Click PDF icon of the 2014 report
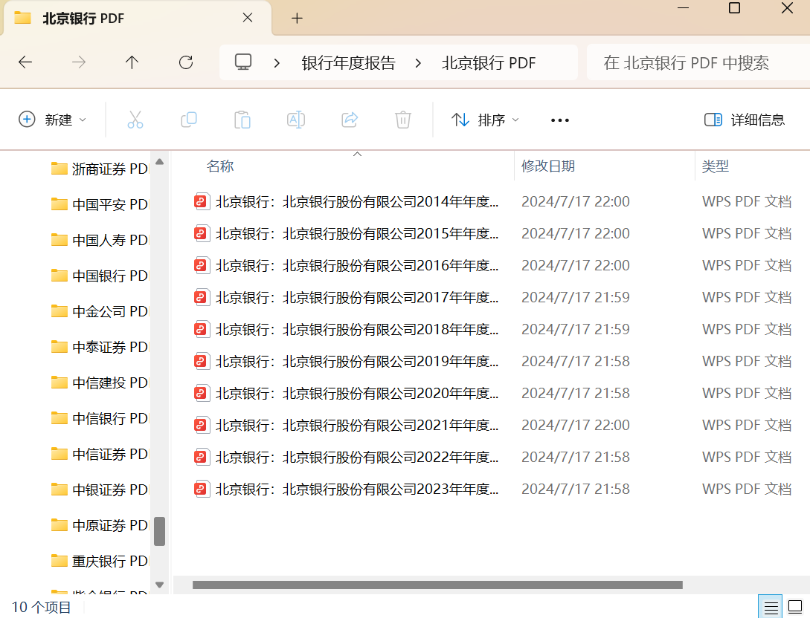 click(202, 201)
